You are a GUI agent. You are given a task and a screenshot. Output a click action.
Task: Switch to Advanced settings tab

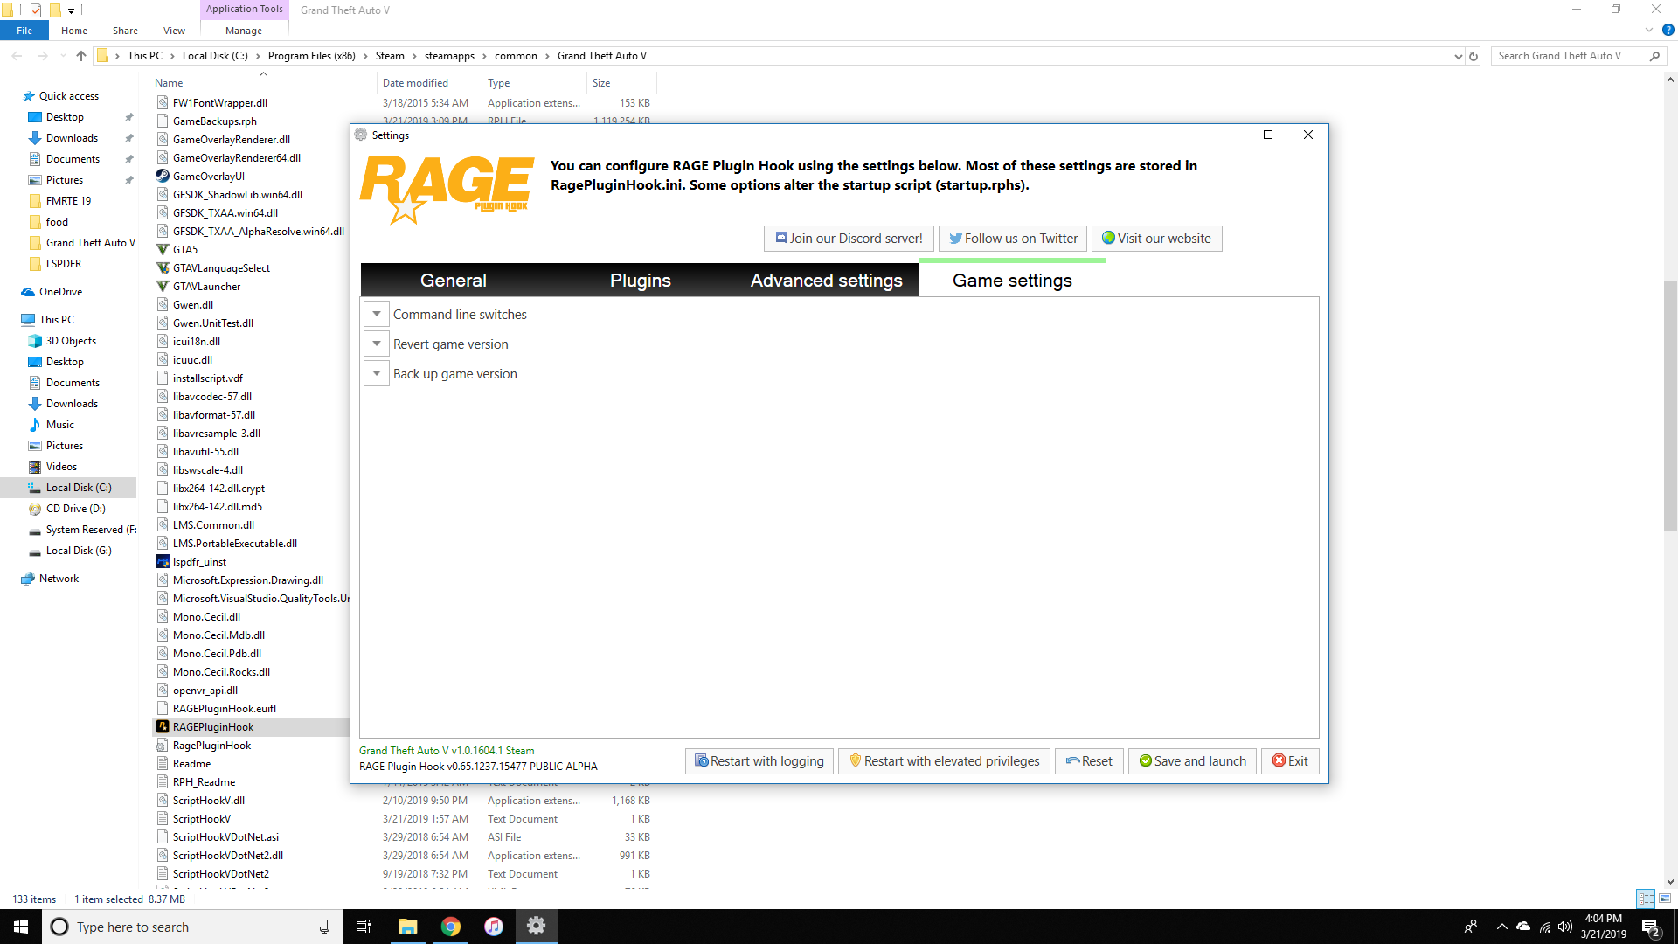click(x=826, y=281)
